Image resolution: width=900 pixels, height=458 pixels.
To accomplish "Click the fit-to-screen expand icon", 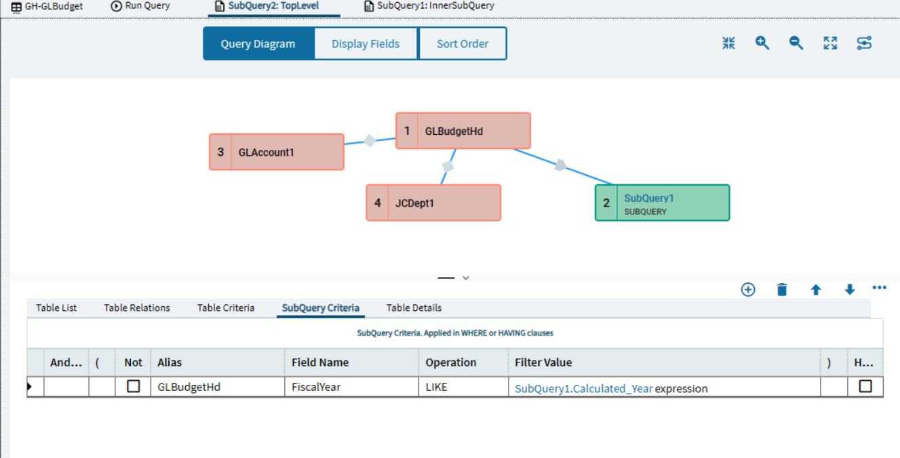I will pyautogui.click(x=830, y=43).
